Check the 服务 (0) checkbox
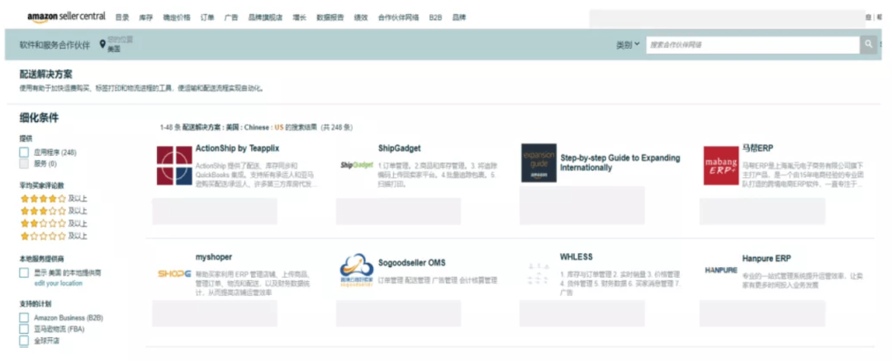The width and height of the screenshot is (892, 361). 24,164
